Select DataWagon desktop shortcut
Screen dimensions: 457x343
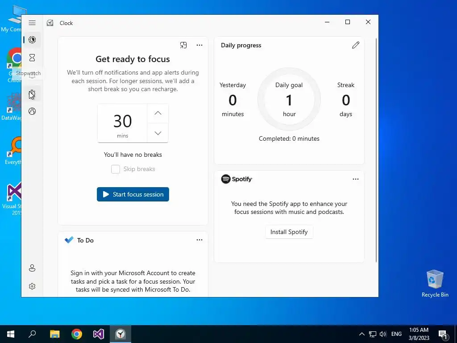coord(12,107)
